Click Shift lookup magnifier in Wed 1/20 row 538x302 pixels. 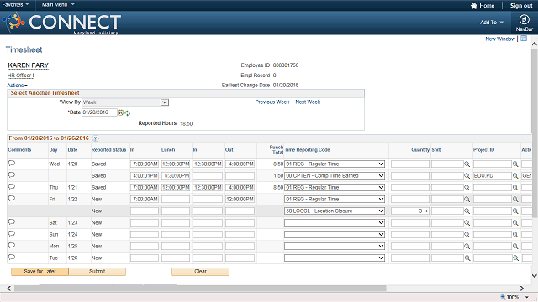tap(467, 164)
